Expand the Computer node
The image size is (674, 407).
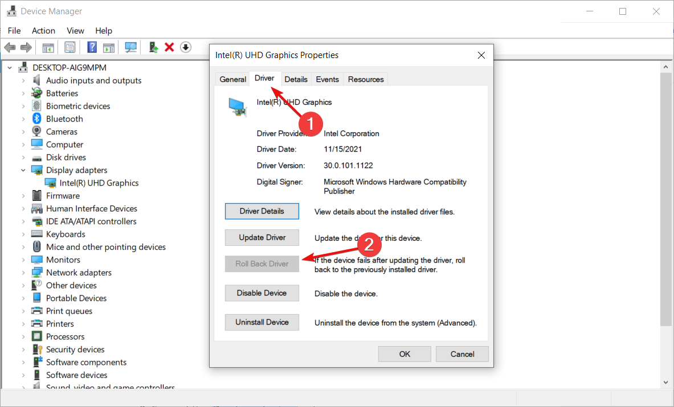[x=23, y=145]
